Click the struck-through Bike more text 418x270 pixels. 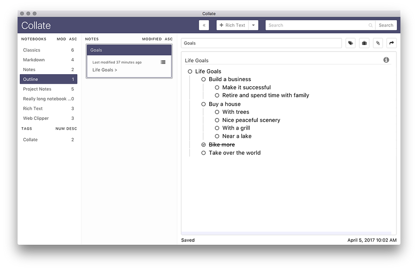pos(222,145)
